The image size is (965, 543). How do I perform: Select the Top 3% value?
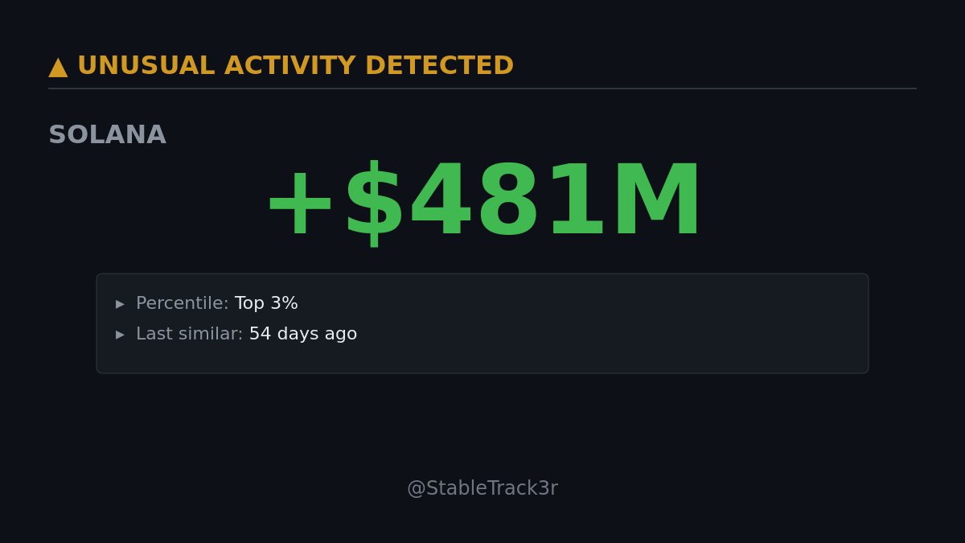(x=266, y=304)
